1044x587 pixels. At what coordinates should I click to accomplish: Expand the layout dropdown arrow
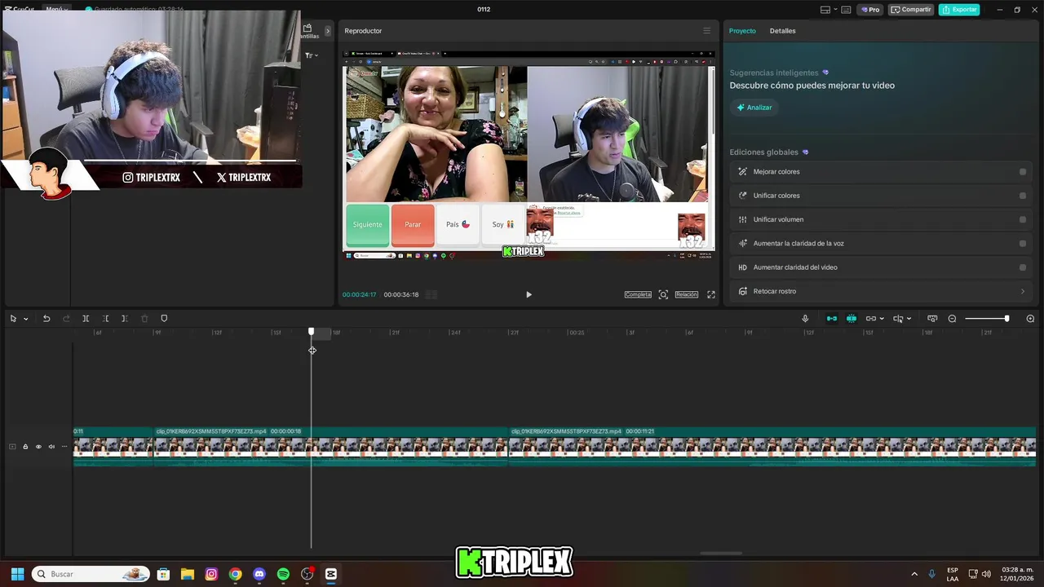tap(835, 10)
